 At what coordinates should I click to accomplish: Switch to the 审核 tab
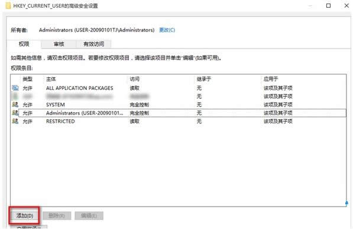[59, 44]
